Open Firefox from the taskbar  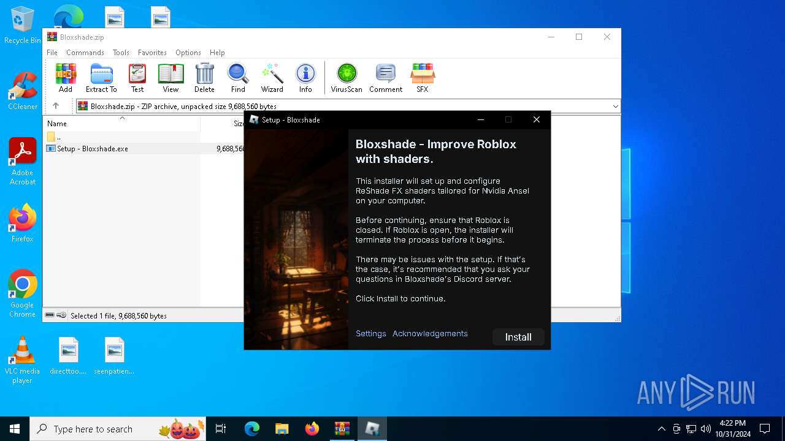(312, 429)
